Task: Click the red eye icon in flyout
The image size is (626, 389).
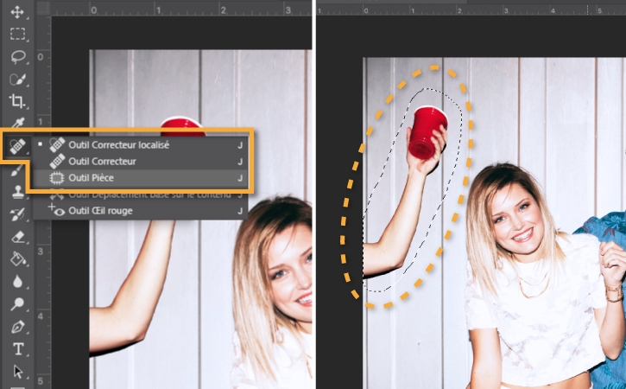Action: 56,210
